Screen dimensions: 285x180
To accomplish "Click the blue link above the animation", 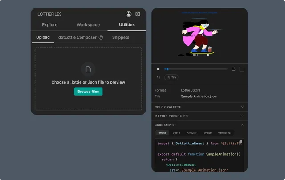I will coord(199,13).
